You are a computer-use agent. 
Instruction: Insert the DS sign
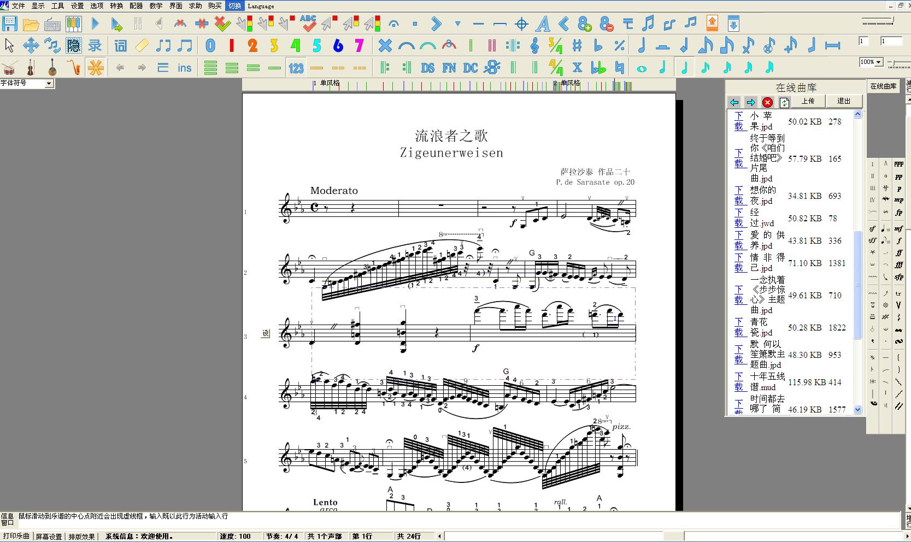click(428, 68)
